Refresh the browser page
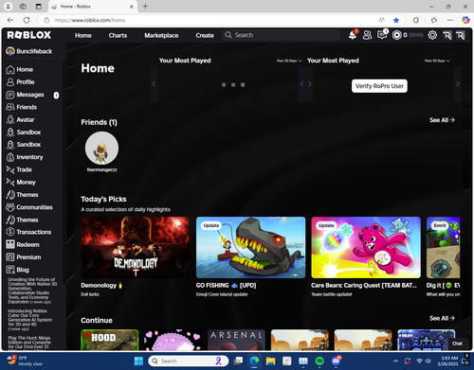 tap(27, 20)
